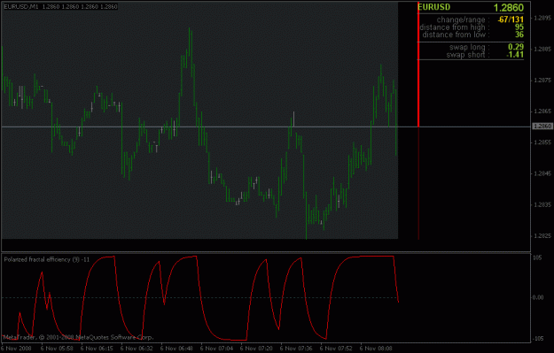This screenshot has width=554, height=353.
Task: Click the 6 Nov 05:58 time label
Action: [57, 349]
